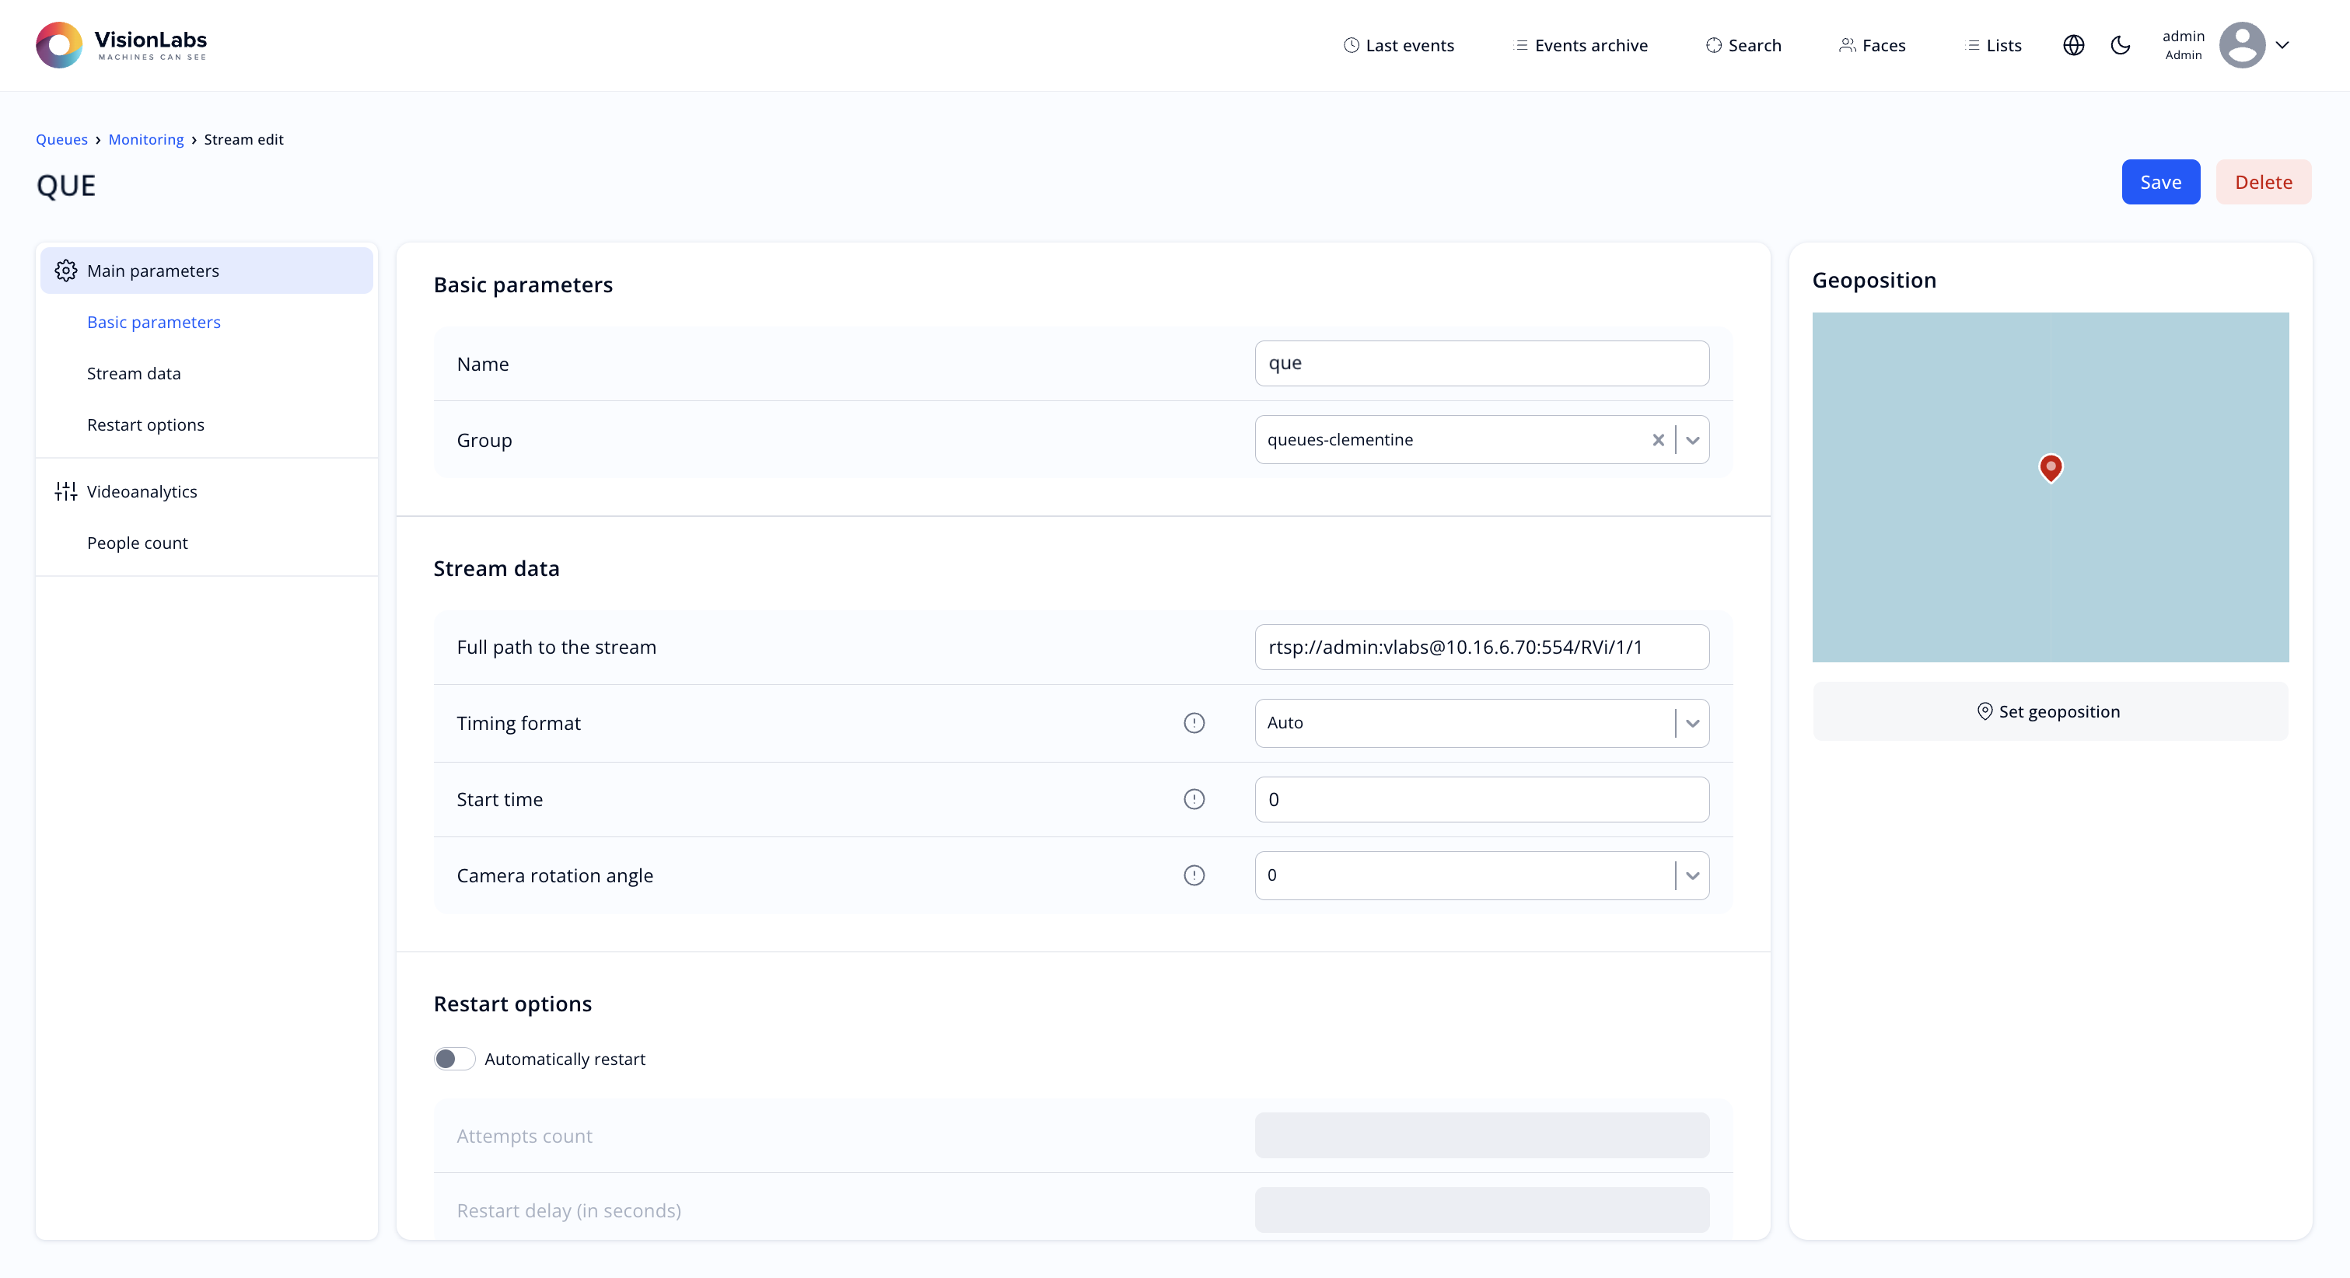The width and height of the screenshot is (2350, 1278).
Task: Click the Monitoring breadcrumb link
Action: tap(146, 140)
